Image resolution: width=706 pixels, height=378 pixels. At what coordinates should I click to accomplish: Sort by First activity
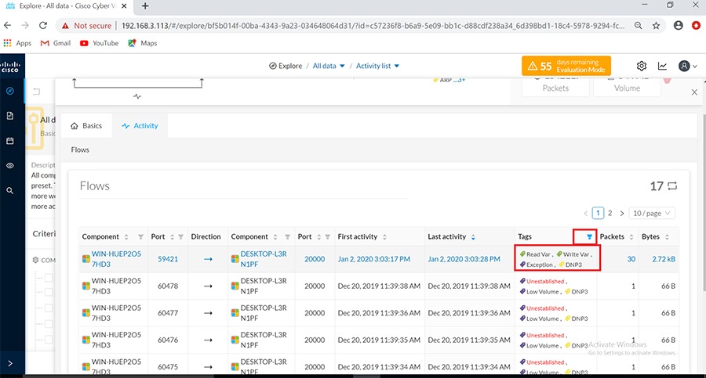pyautogui.click(x=384, y=237)
